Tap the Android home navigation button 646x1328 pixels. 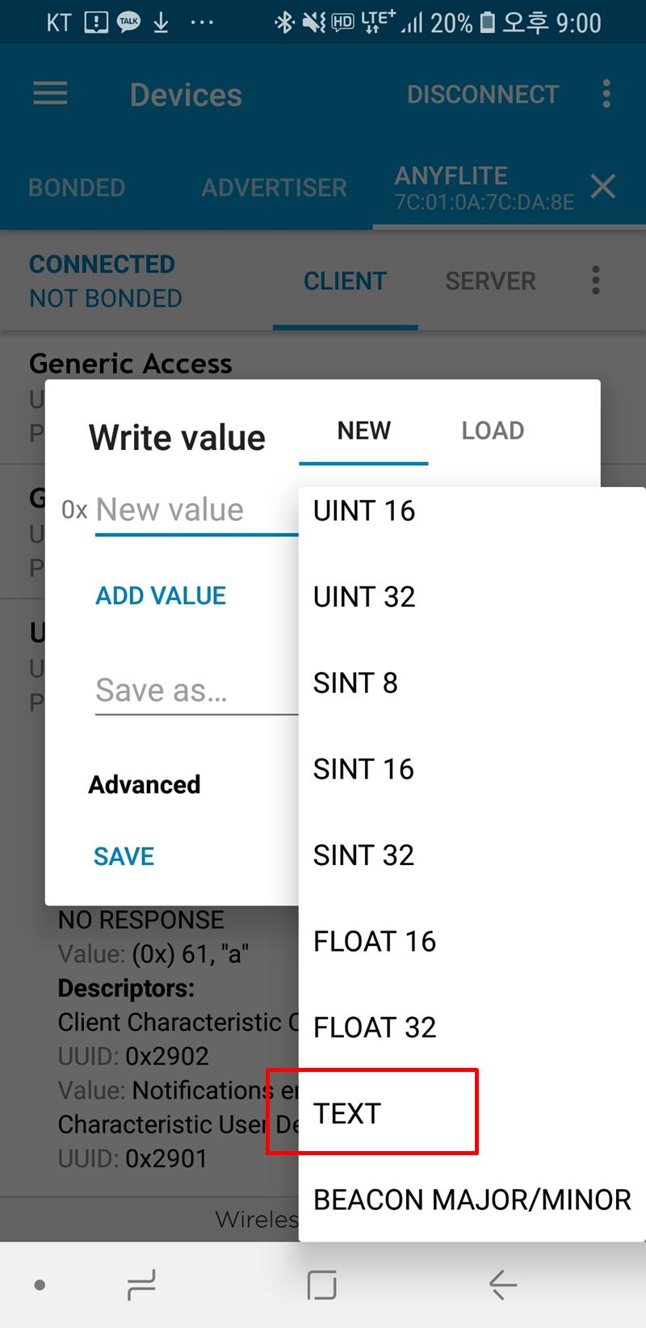[322, 1284]
